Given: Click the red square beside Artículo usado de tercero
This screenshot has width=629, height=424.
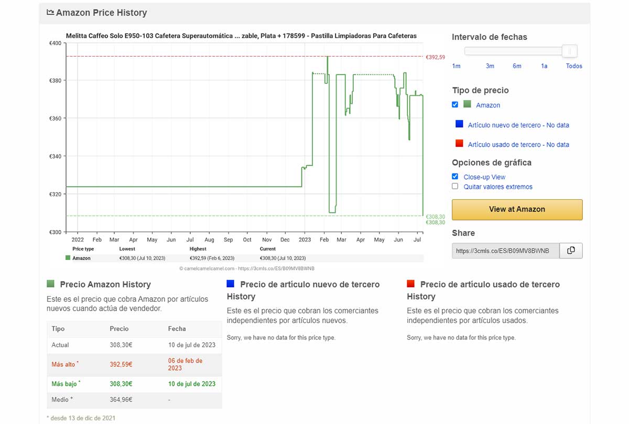Looking at the screenshot, I should (460, 143).
